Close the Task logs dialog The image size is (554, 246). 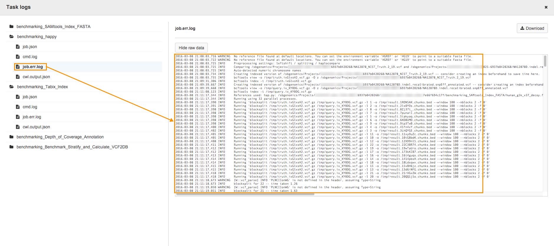tap(546, 7)
